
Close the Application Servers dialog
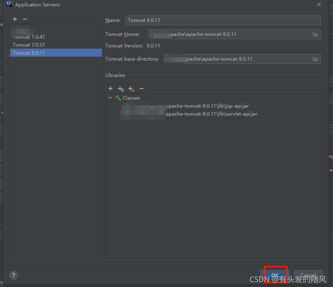coord(319,4)
